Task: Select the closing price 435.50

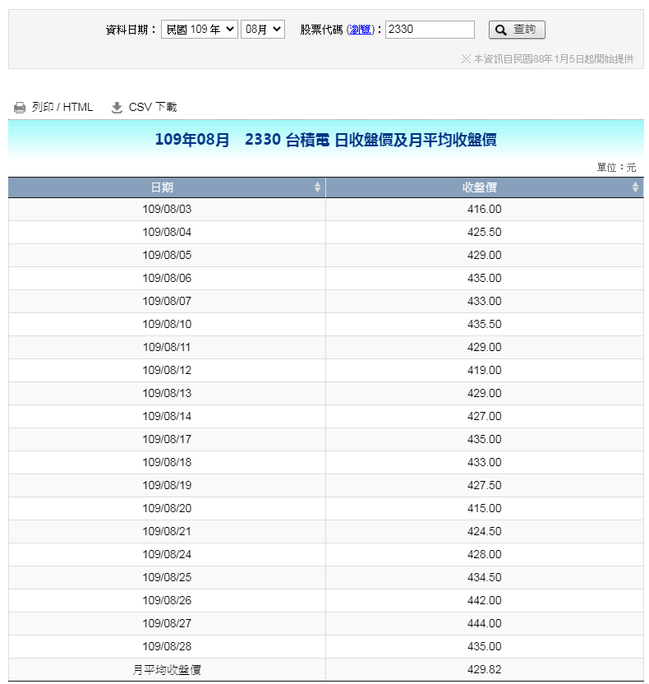Action: [484, 325]
